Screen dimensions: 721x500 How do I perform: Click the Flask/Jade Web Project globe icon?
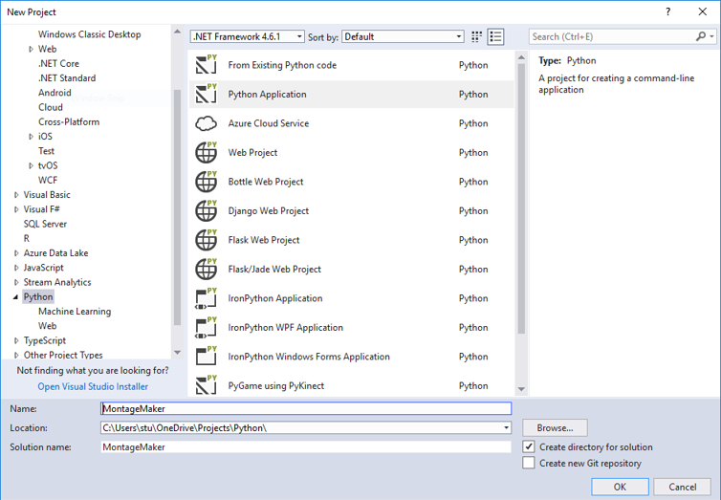206,269
